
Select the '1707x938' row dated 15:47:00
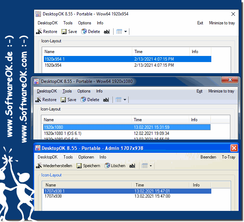[128, 196]
